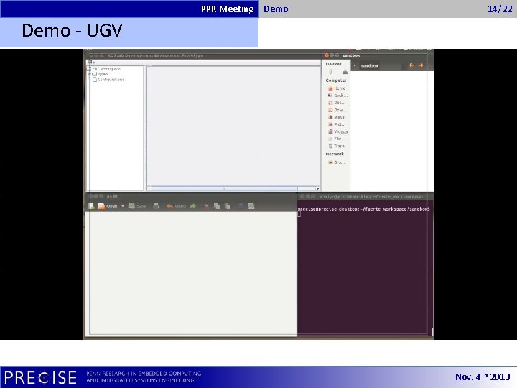
Task: Open Home in file manager sidebar
Action: point(337,88)
